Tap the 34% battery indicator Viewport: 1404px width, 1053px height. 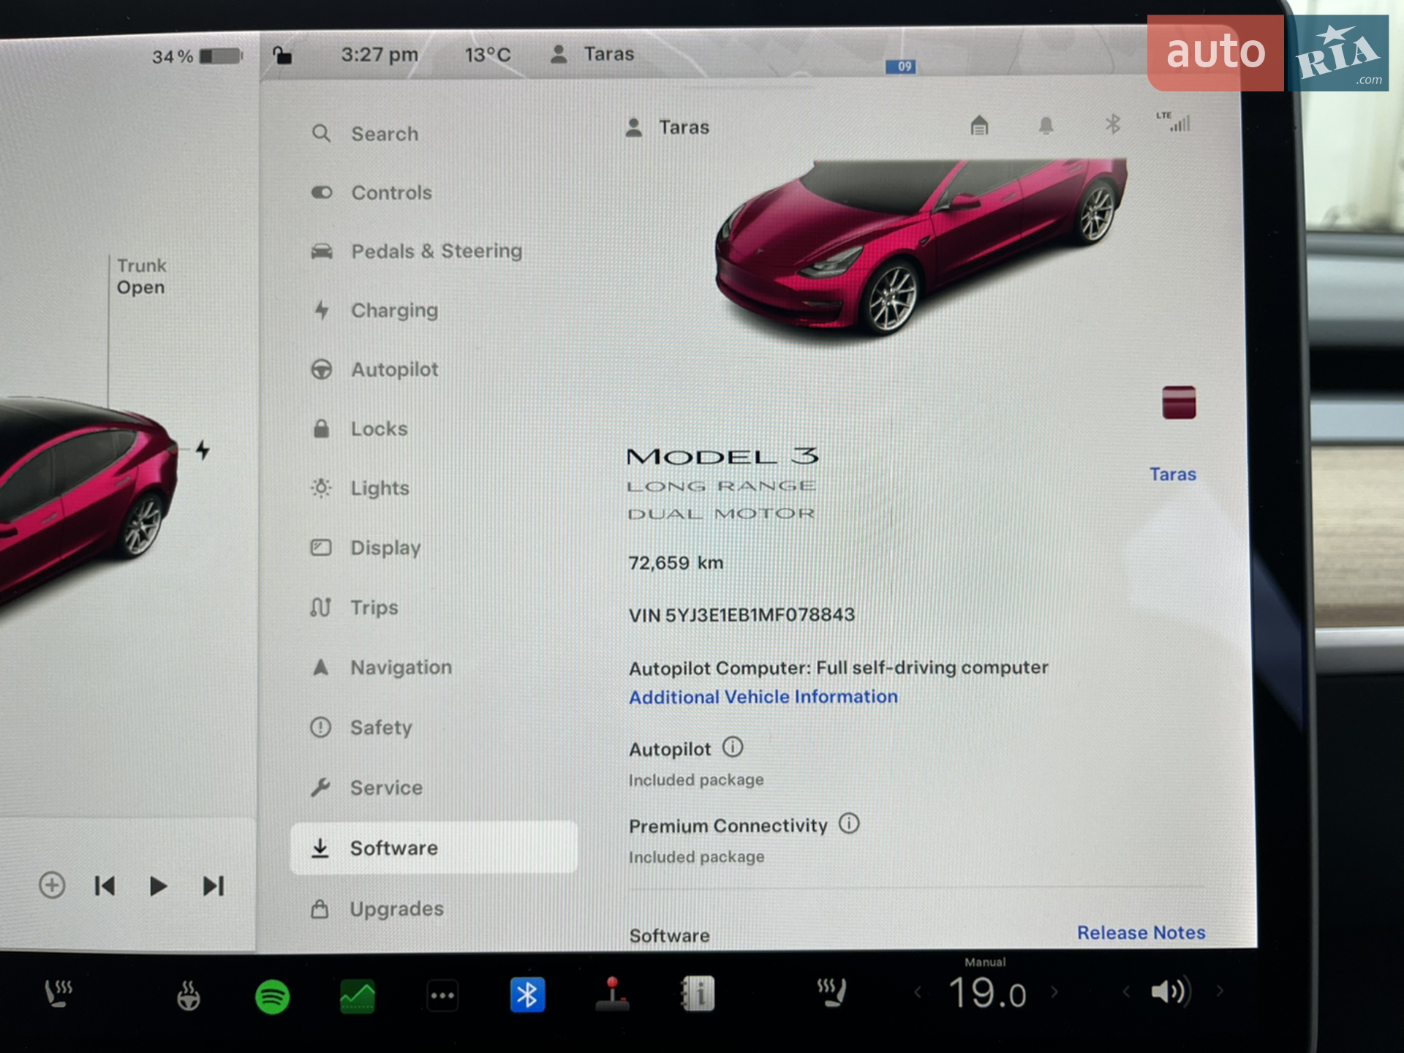click(x=197, y=56)
